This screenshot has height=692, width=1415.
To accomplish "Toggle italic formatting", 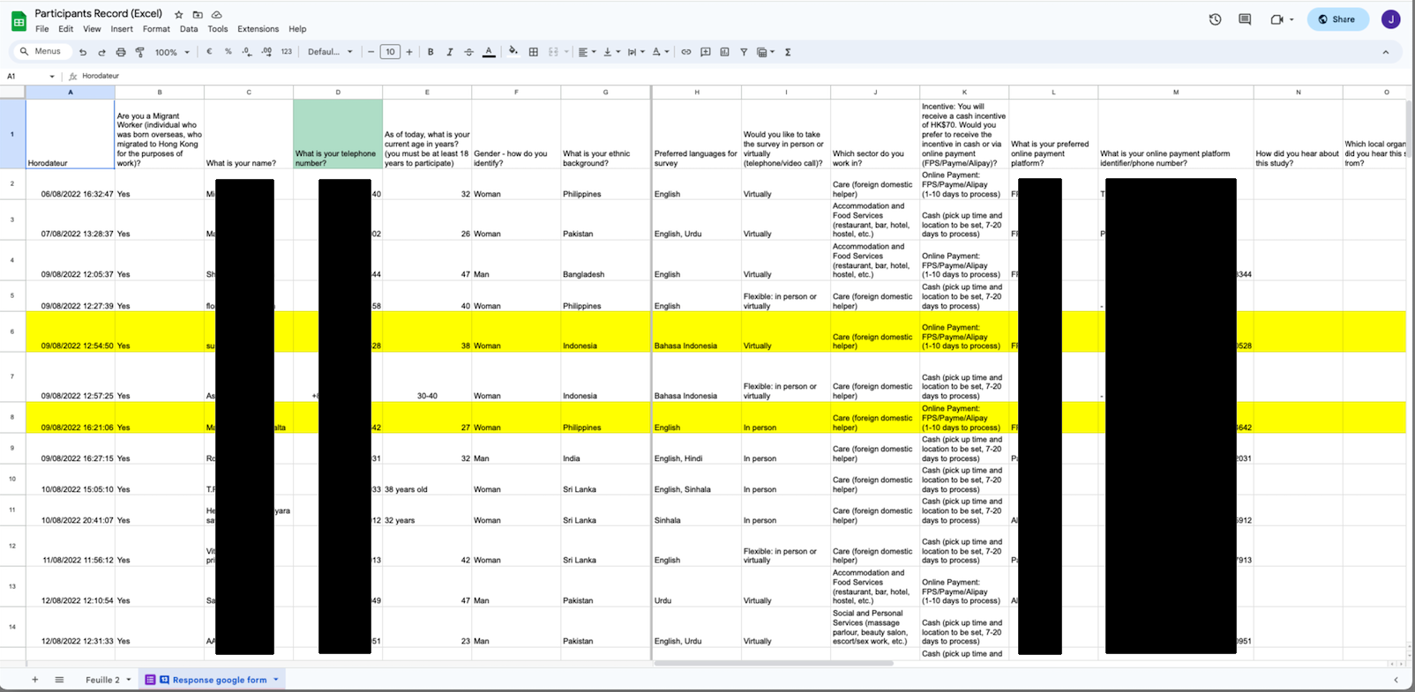I will coord(450,52).
